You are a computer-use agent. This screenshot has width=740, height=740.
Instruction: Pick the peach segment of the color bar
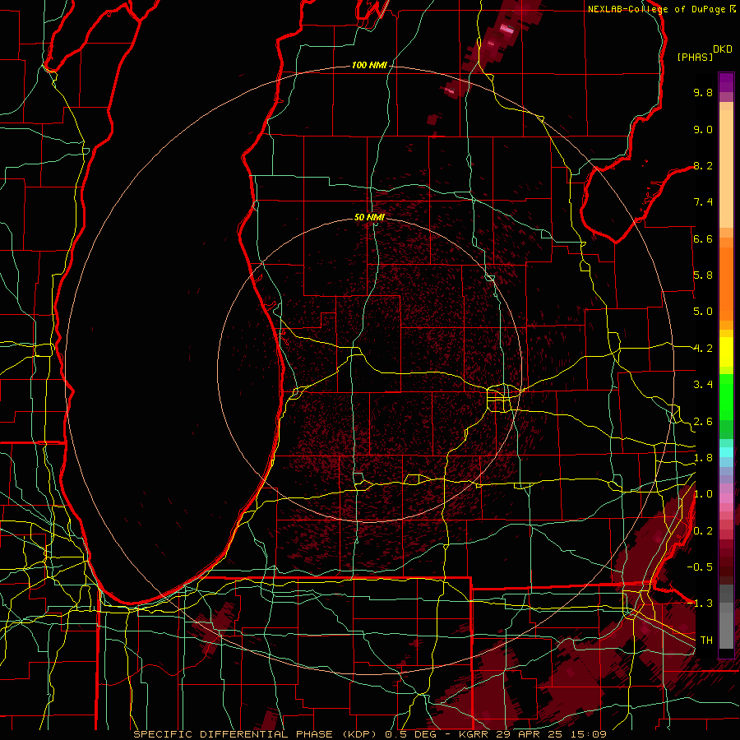coord(726,168)
